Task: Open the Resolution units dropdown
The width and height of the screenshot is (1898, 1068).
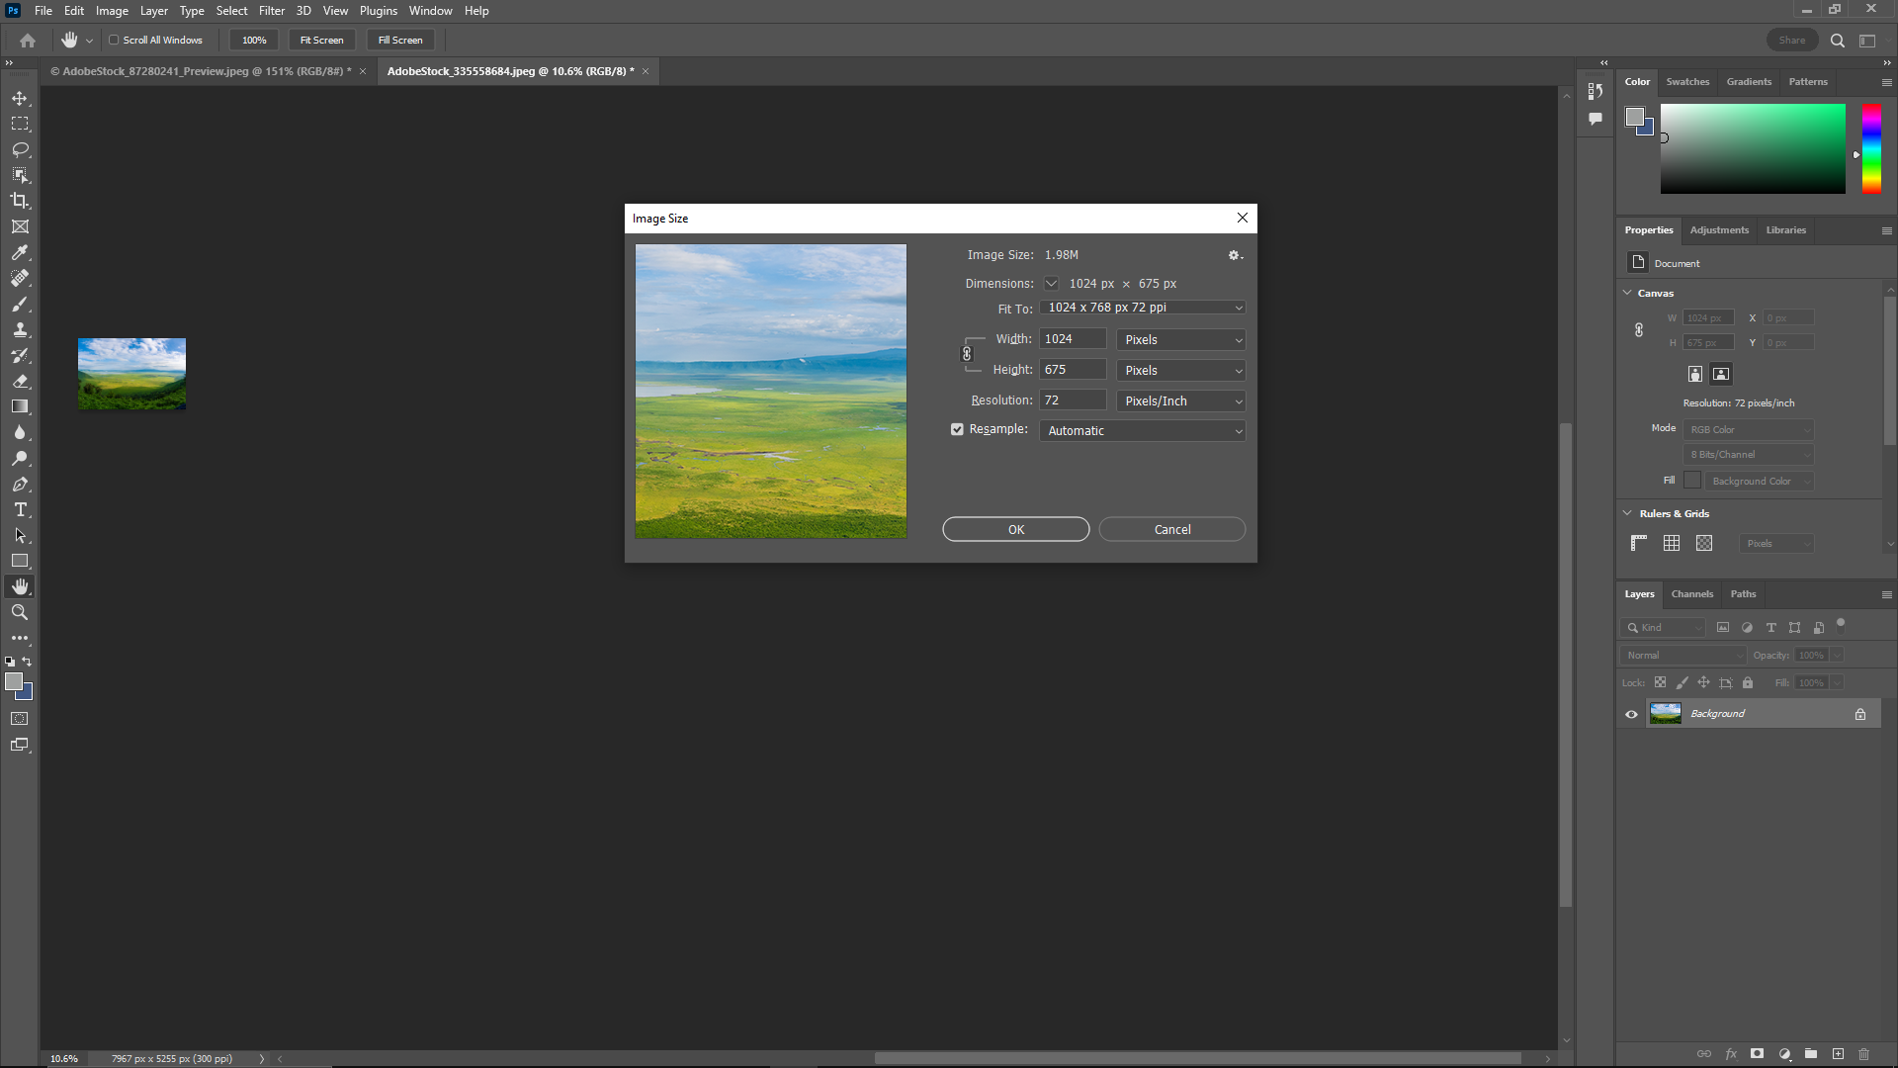Action: pos(1180,400)
